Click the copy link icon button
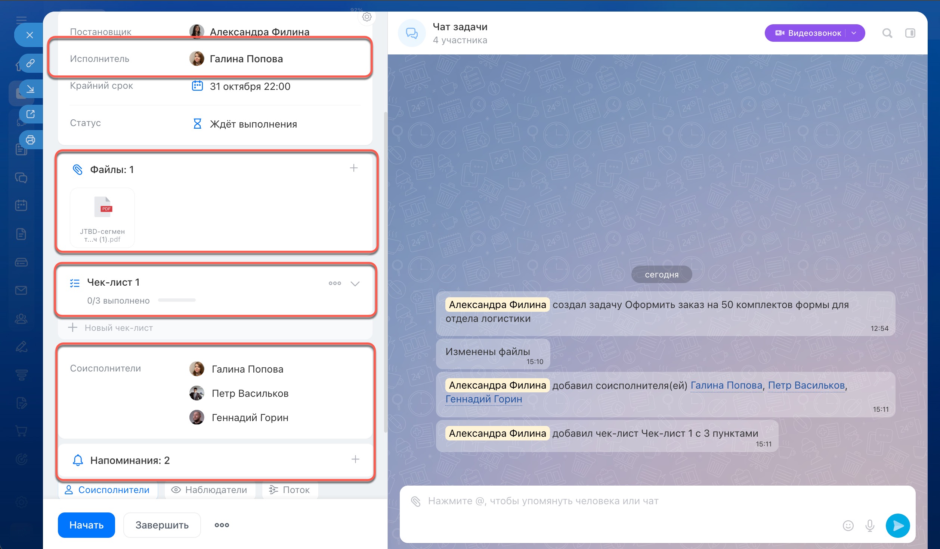The width and height of the screenshot is (940, 549). [31, 63]
